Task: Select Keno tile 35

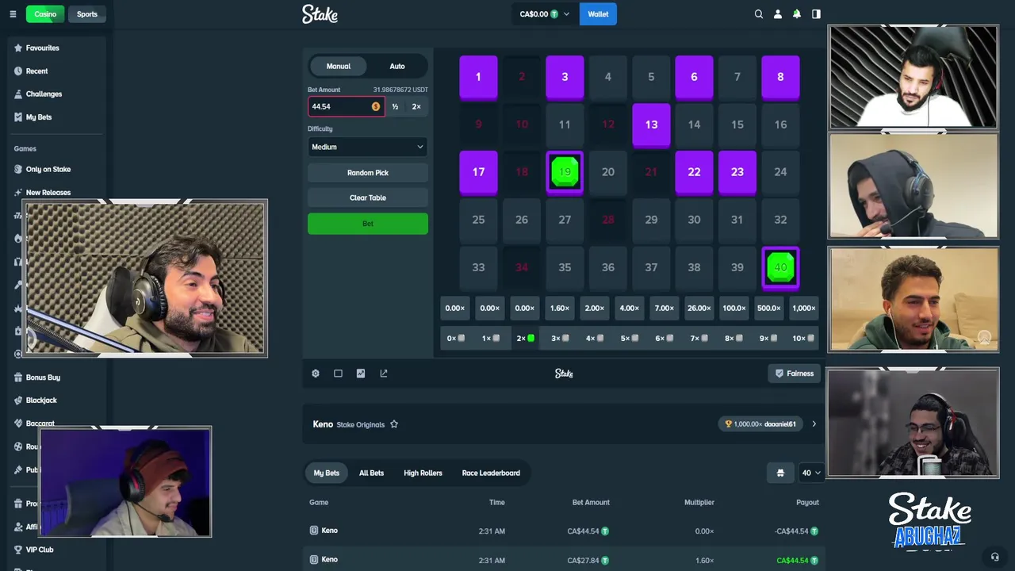Action: 565,267
